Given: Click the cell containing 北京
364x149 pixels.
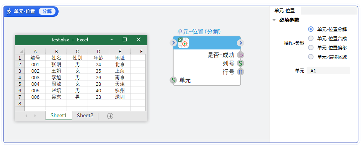Looking at the screenshot, I should (120, 64).
